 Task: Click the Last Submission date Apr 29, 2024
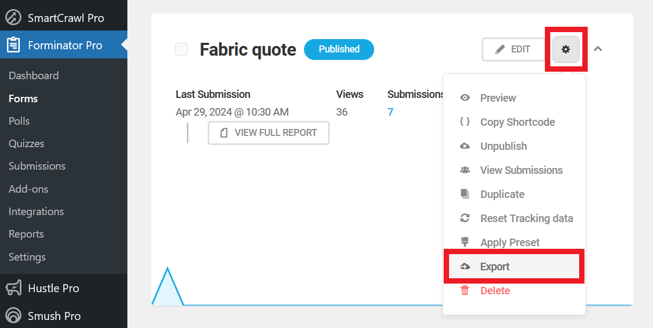point(232,112)
